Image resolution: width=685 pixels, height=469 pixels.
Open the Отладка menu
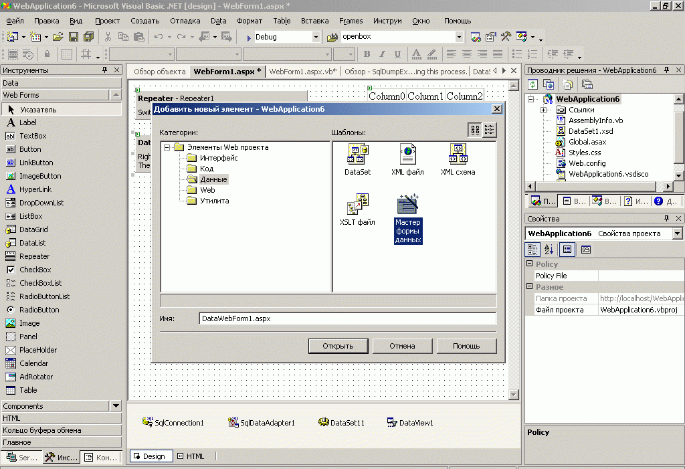click(185, 21)
